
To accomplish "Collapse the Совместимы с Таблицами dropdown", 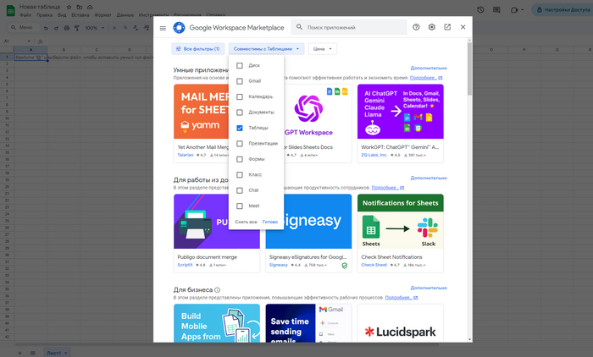I will click(266, 49).
